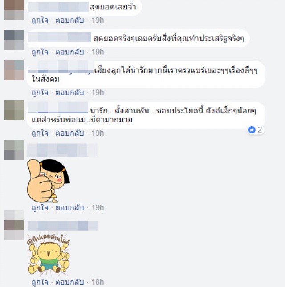Screen dimensions: 285x287
Task: Click avatar beside the สุดยอดเลยจ้า comment
Action: 14,10
